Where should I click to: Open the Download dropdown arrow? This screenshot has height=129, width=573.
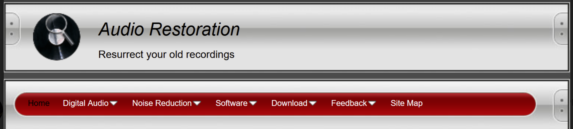coord(313,103)
